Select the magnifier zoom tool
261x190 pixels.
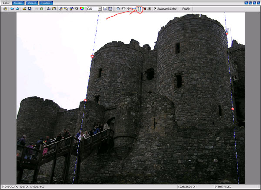(118, 9)
